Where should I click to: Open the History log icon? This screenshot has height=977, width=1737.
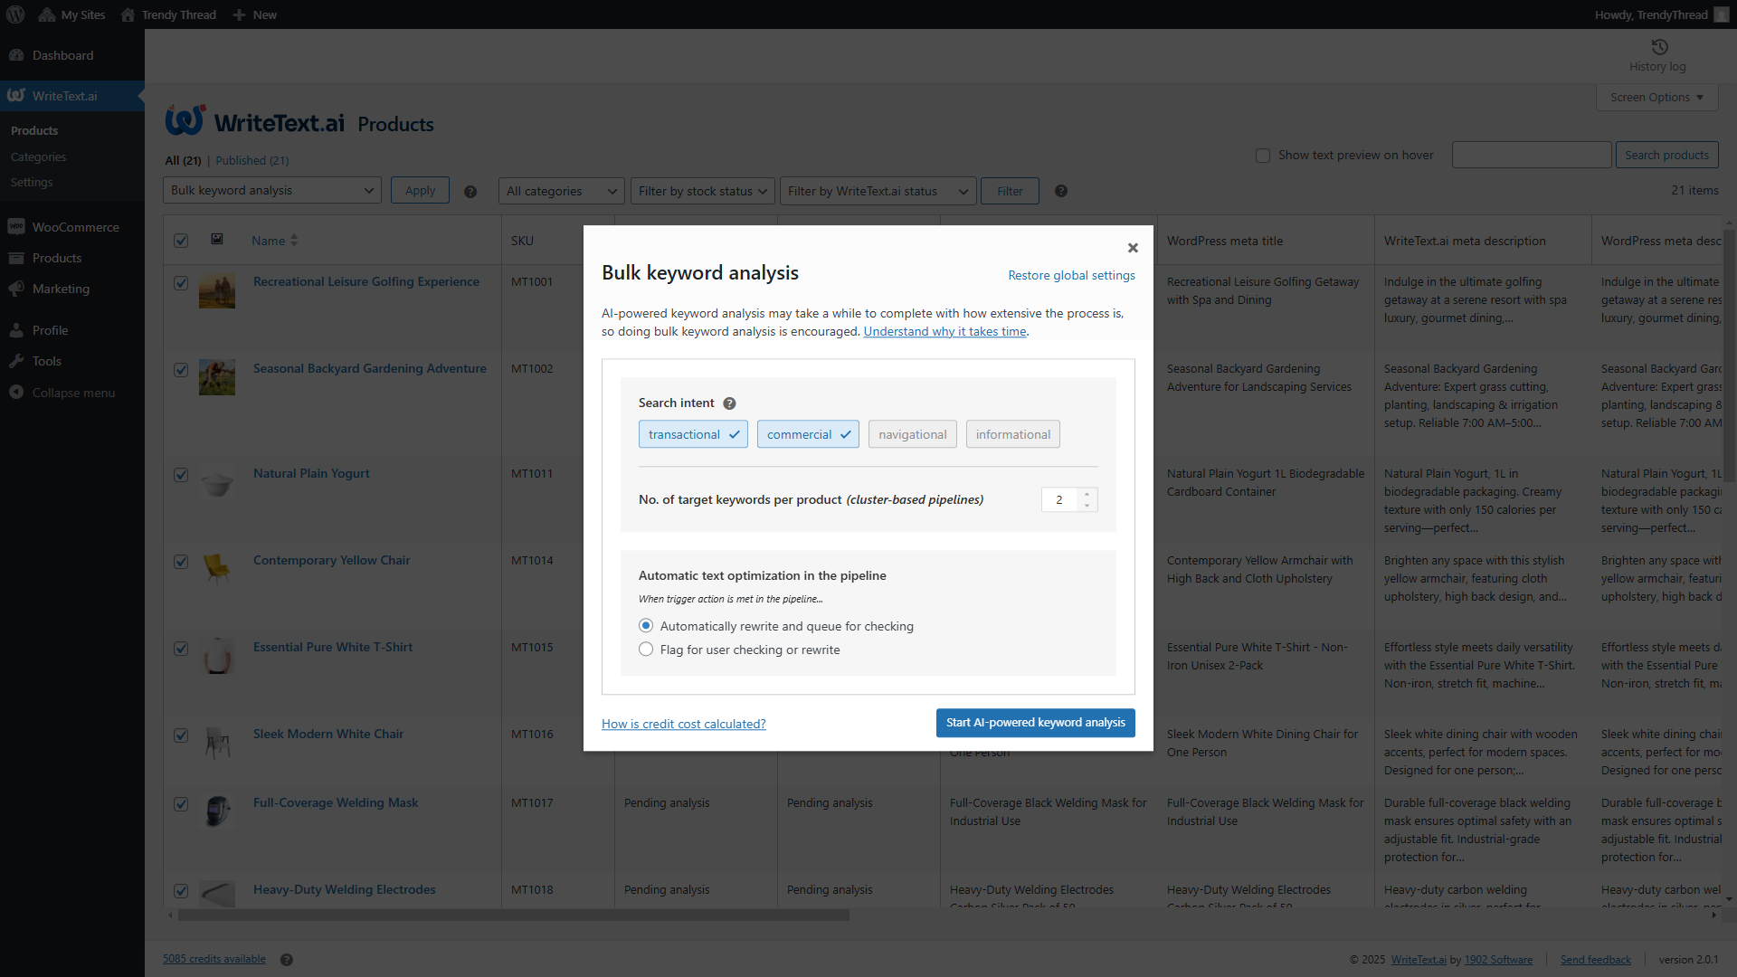point(1657,56)
